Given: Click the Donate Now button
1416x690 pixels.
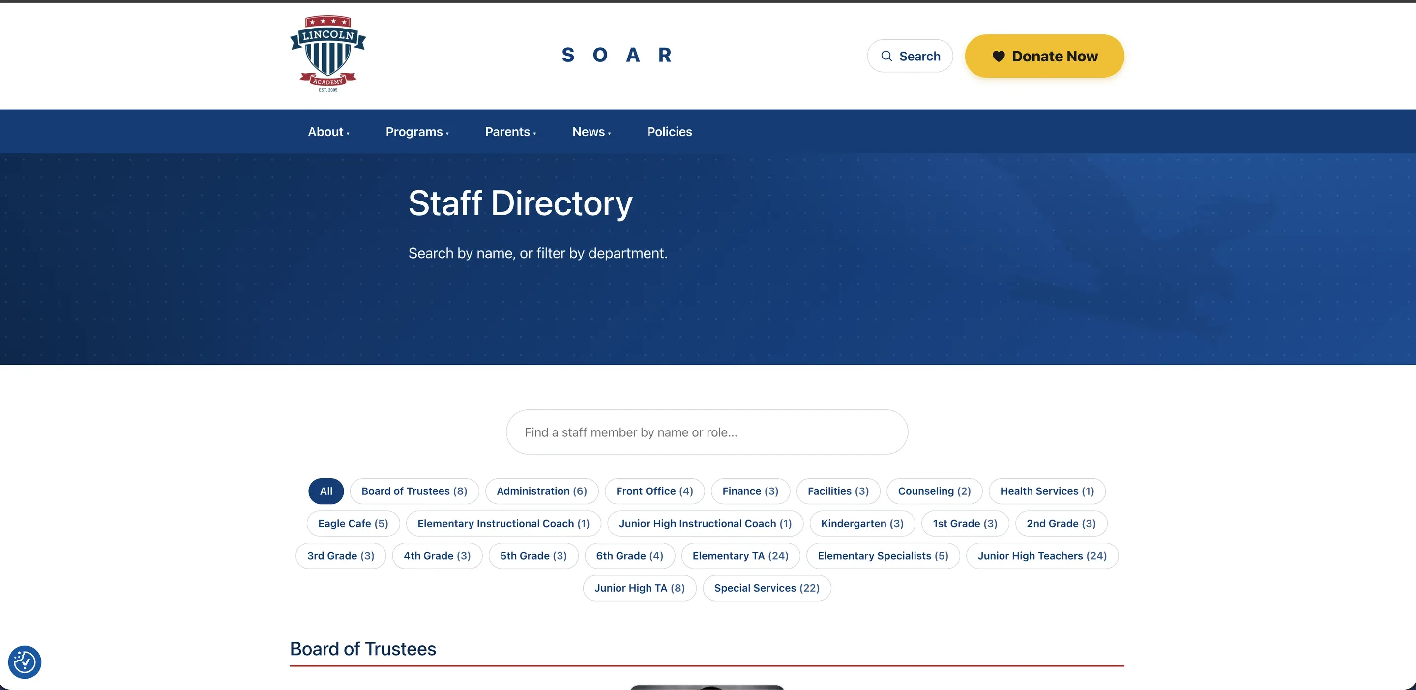Looking at the screenshot, I should pyautogui.click(x=1044, y=56).
